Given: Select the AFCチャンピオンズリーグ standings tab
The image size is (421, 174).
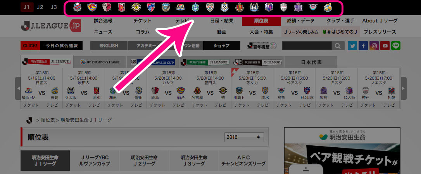Looking at the screenshot, I should (243, 160).
